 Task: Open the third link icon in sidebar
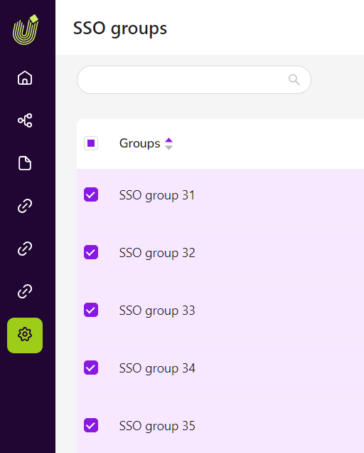point(25,291)
